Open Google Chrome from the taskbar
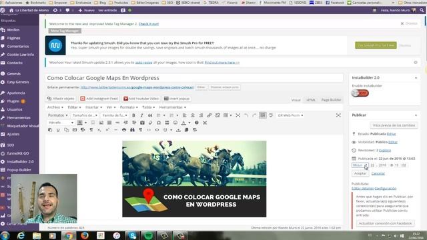This screenshot has height=240, width=427. click(x=68, y=235)
